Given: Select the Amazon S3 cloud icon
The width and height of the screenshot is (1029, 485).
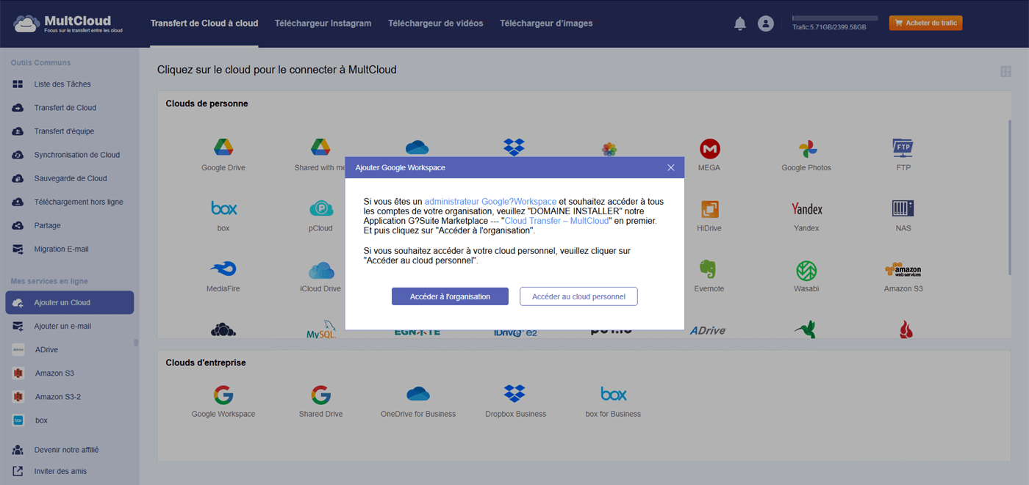Looking at the screenshot, I should click(903, 269).
